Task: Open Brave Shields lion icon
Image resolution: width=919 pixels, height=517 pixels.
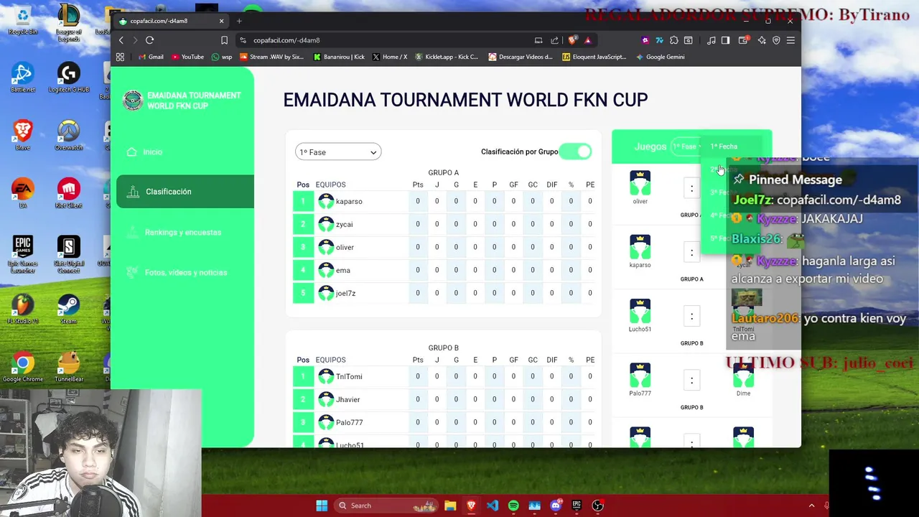Action: coord(572,40)
